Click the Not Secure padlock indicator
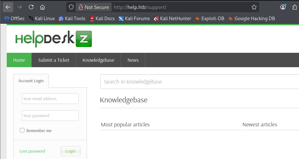The height and width of the screenshot is (159, 299). (x=94, y=7)
